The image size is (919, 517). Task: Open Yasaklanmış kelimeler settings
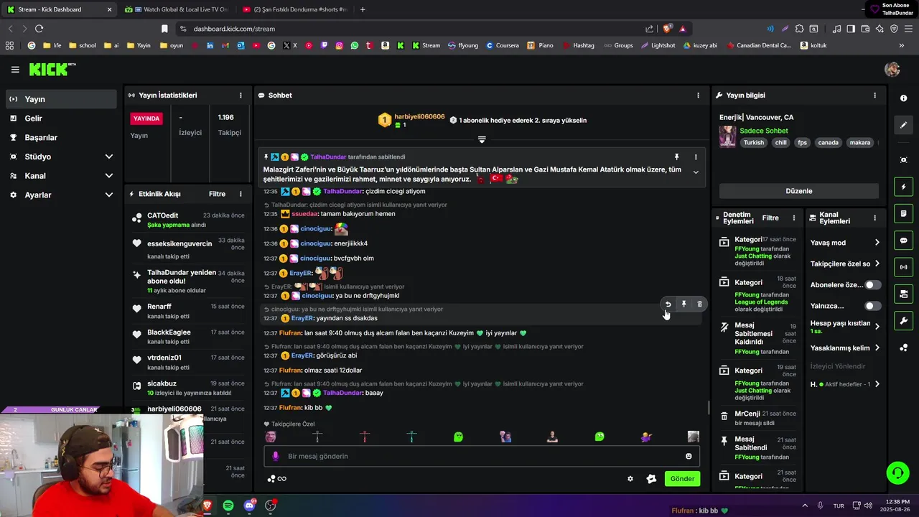pos(877,348)
